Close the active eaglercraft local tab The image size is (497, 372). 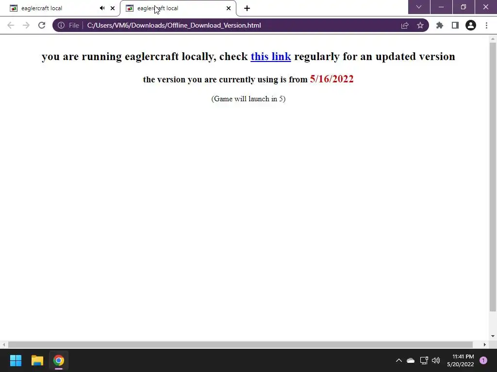coord(229,8)
